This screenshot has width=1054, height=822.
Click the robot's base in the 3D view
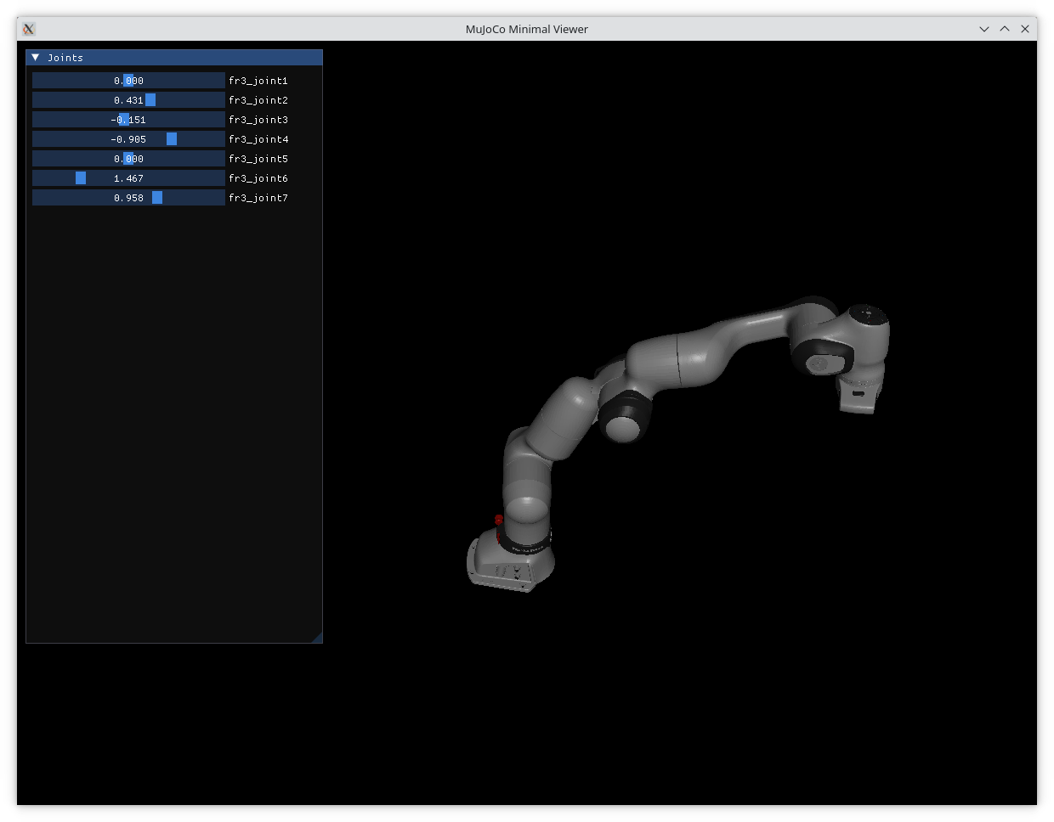(x=508, y=565)
